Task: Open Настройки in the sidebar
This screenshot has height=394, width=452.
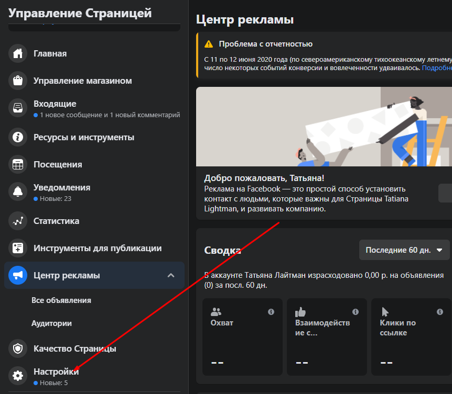Action: 94,376
